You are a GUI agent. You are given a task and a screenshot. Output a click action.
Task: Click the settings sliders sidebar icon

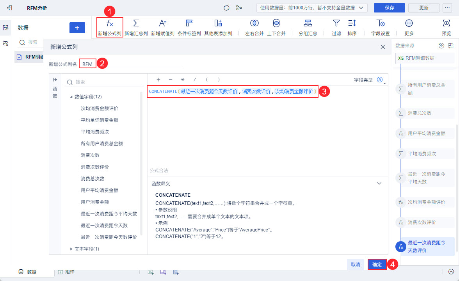(5, 43)
